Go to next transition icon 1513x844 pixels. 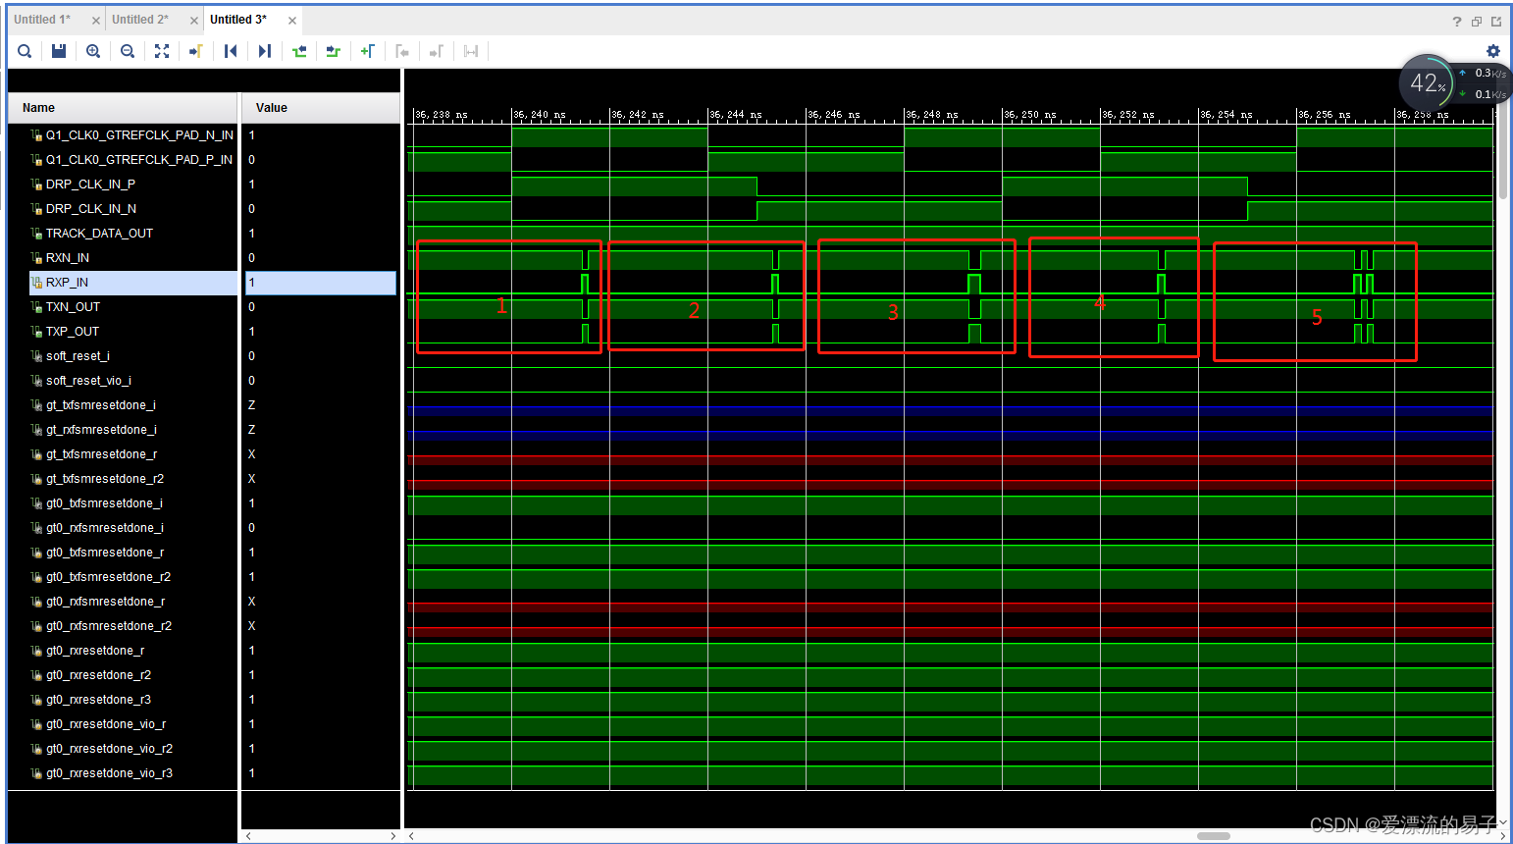point(334,51)
